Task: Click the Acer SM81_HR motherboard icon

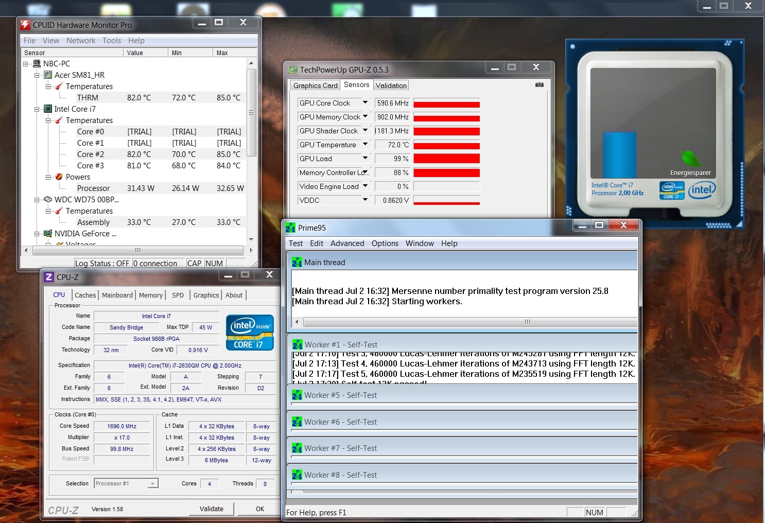Action: pos(48,75)
